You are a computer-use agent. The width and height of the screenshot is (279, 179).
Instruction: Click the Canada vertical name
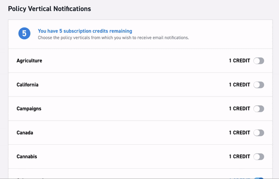[x=25, y=133]
